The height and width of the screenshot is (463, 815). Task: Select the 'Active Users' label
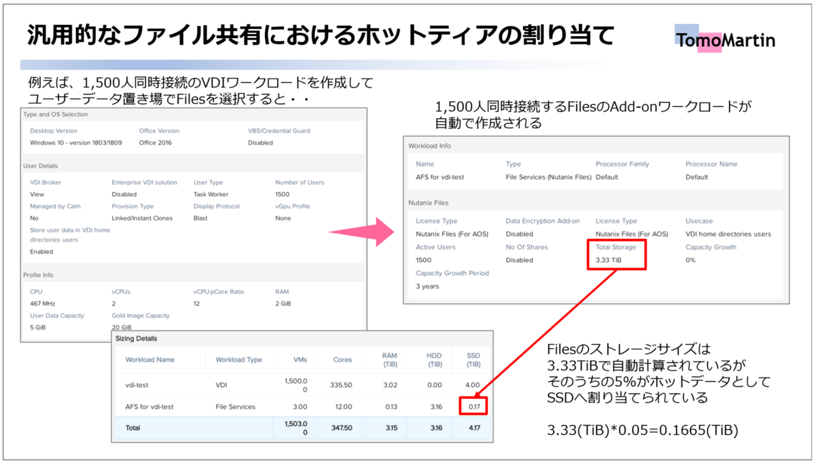435,247
